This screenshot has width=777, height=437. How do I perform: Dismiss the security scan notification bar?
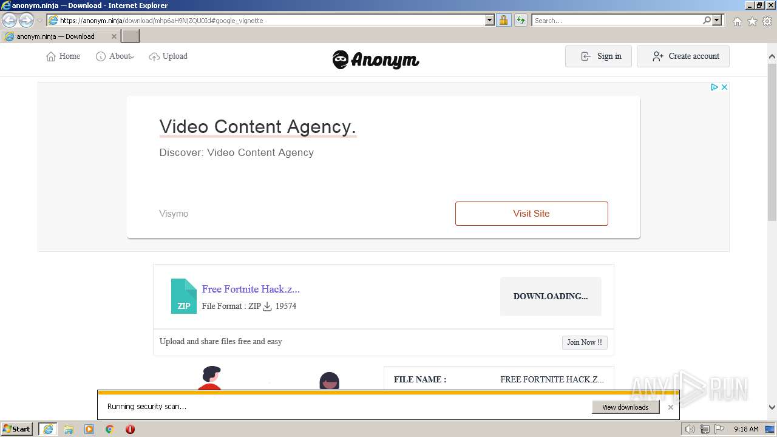(x=670, y=407)
